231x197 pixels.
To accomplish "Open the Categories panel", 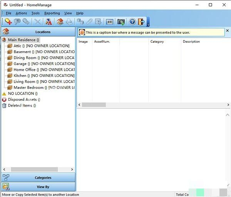I will pyautogui.click(x=38, y=177).
